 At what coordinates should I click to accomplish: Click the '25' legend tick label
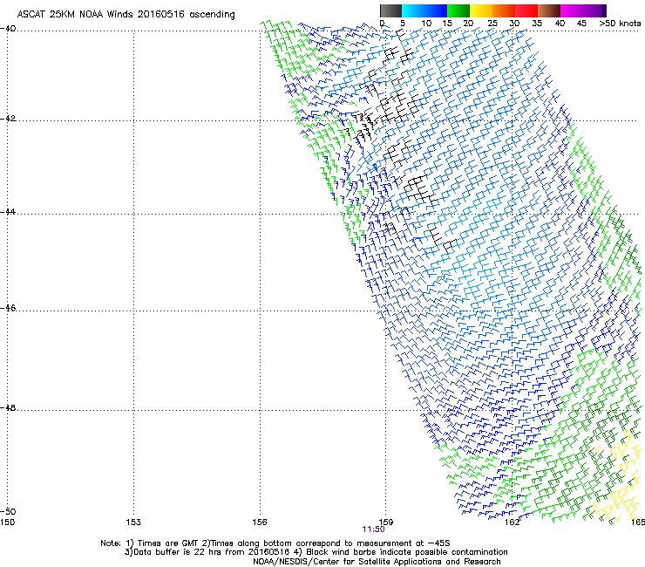(492, 24)
